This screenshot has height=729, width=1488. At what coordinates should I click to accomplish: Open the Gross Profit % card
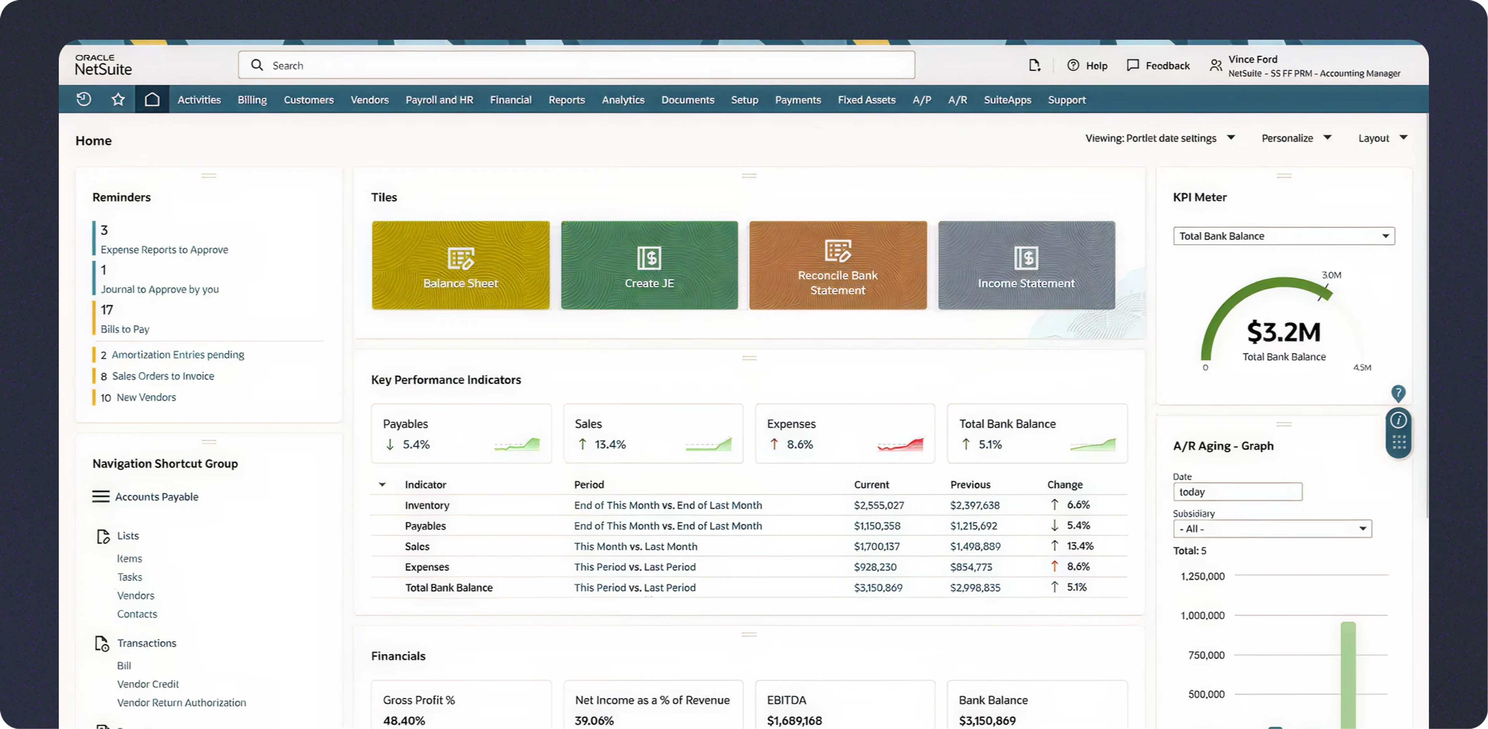pyautogui.click(x=461, y=705)
